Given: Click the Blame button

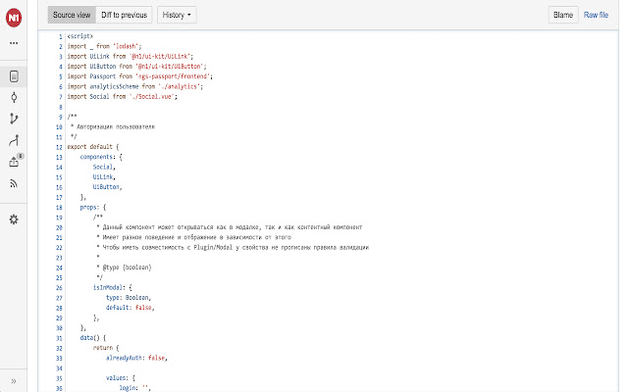Looking at the screenshot, I should pos(563,15).
